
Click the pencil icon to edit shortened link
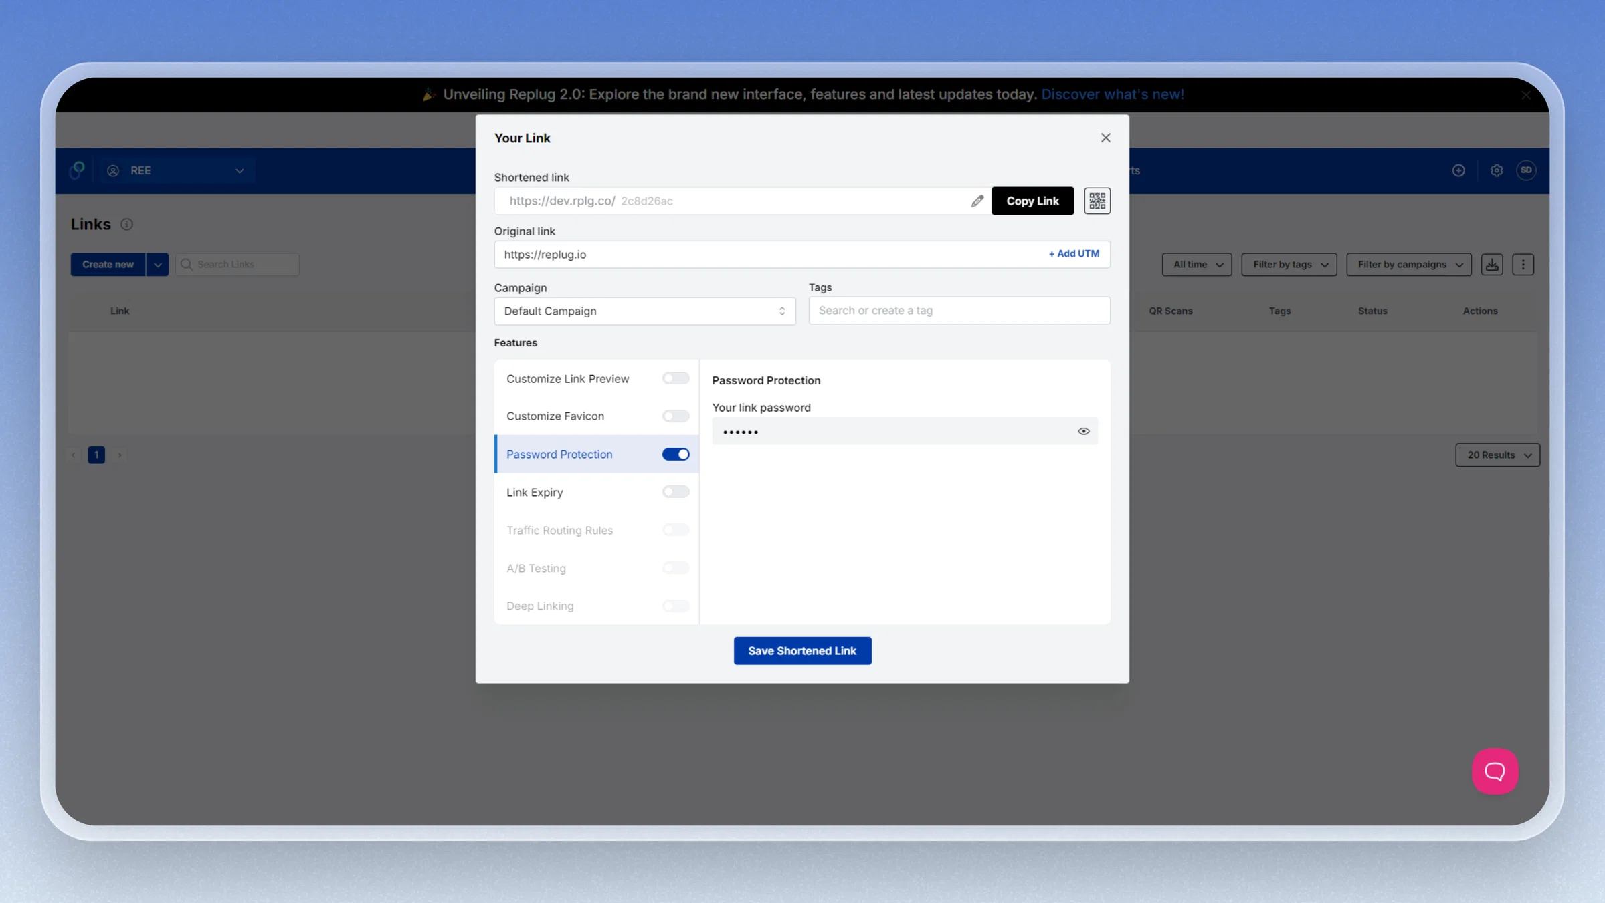[977, 201]
